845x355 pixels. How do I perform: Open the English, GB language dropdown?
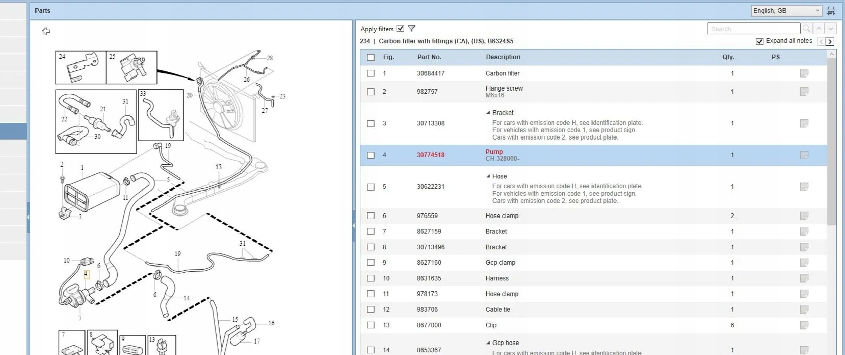(x=786, y=11)
